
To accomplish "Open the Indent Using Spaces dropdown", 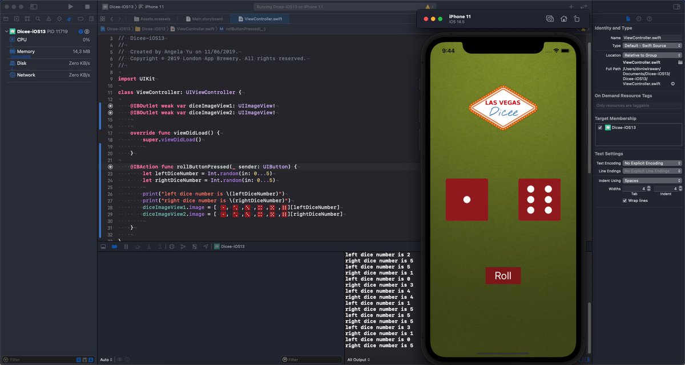I will click(x=652, y=180).
